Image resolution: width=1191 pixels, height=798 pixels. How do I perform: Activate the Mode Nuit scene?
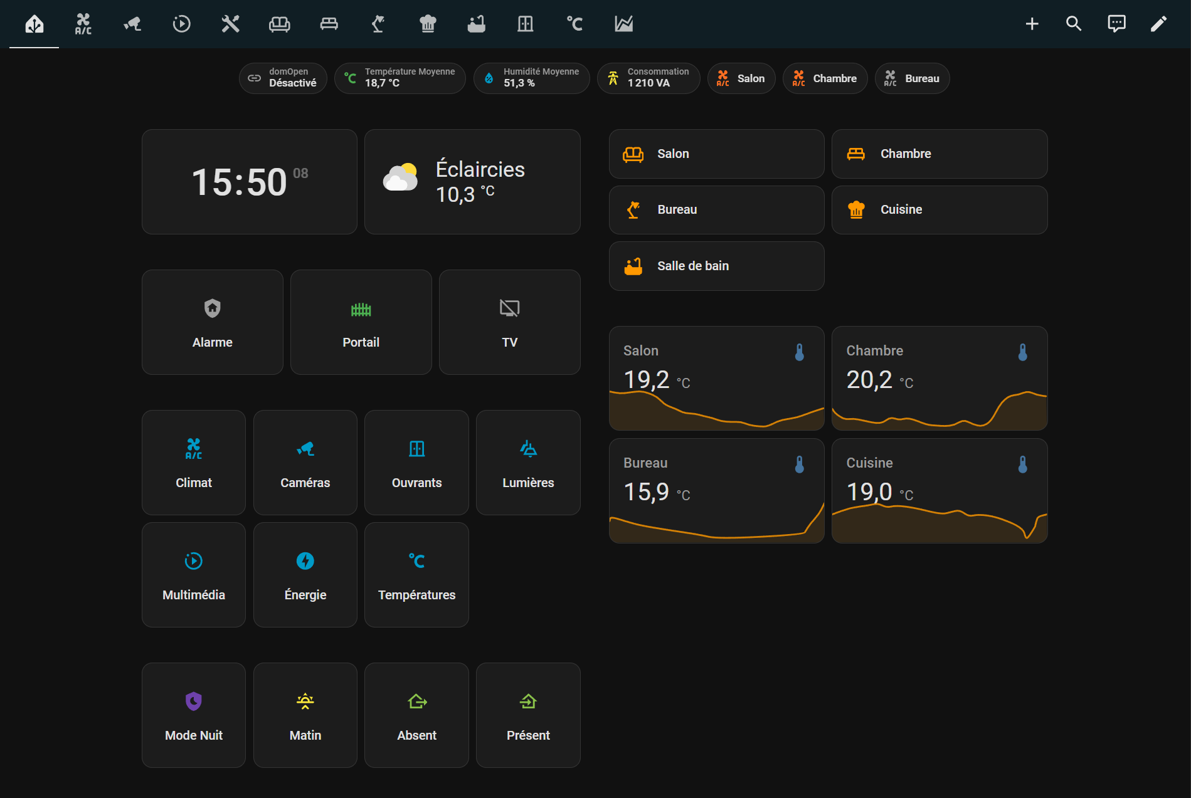click(x=193, y=715)
